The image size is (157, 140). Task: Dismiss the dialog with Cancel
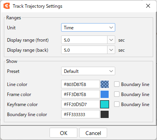[93, 133]
